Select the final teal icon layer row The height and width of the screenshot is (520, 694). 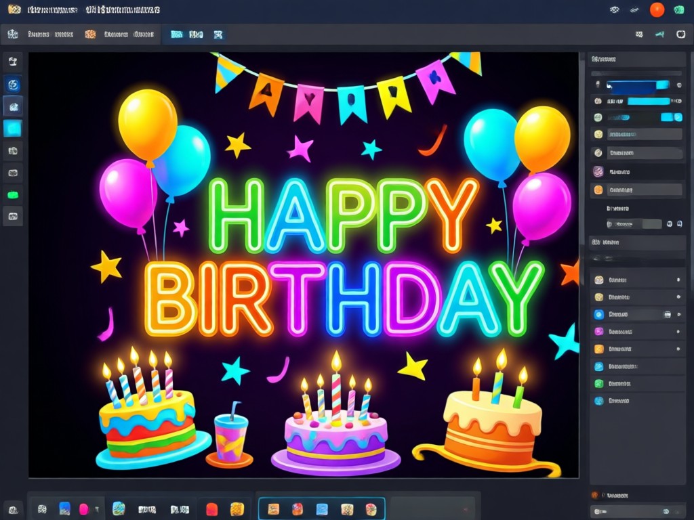tap(636, 401)
